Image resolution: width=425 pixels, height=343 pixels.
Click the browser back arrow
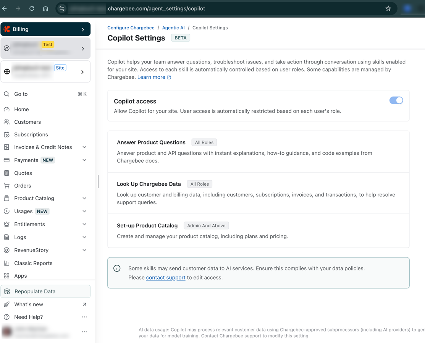pos(4,8)
